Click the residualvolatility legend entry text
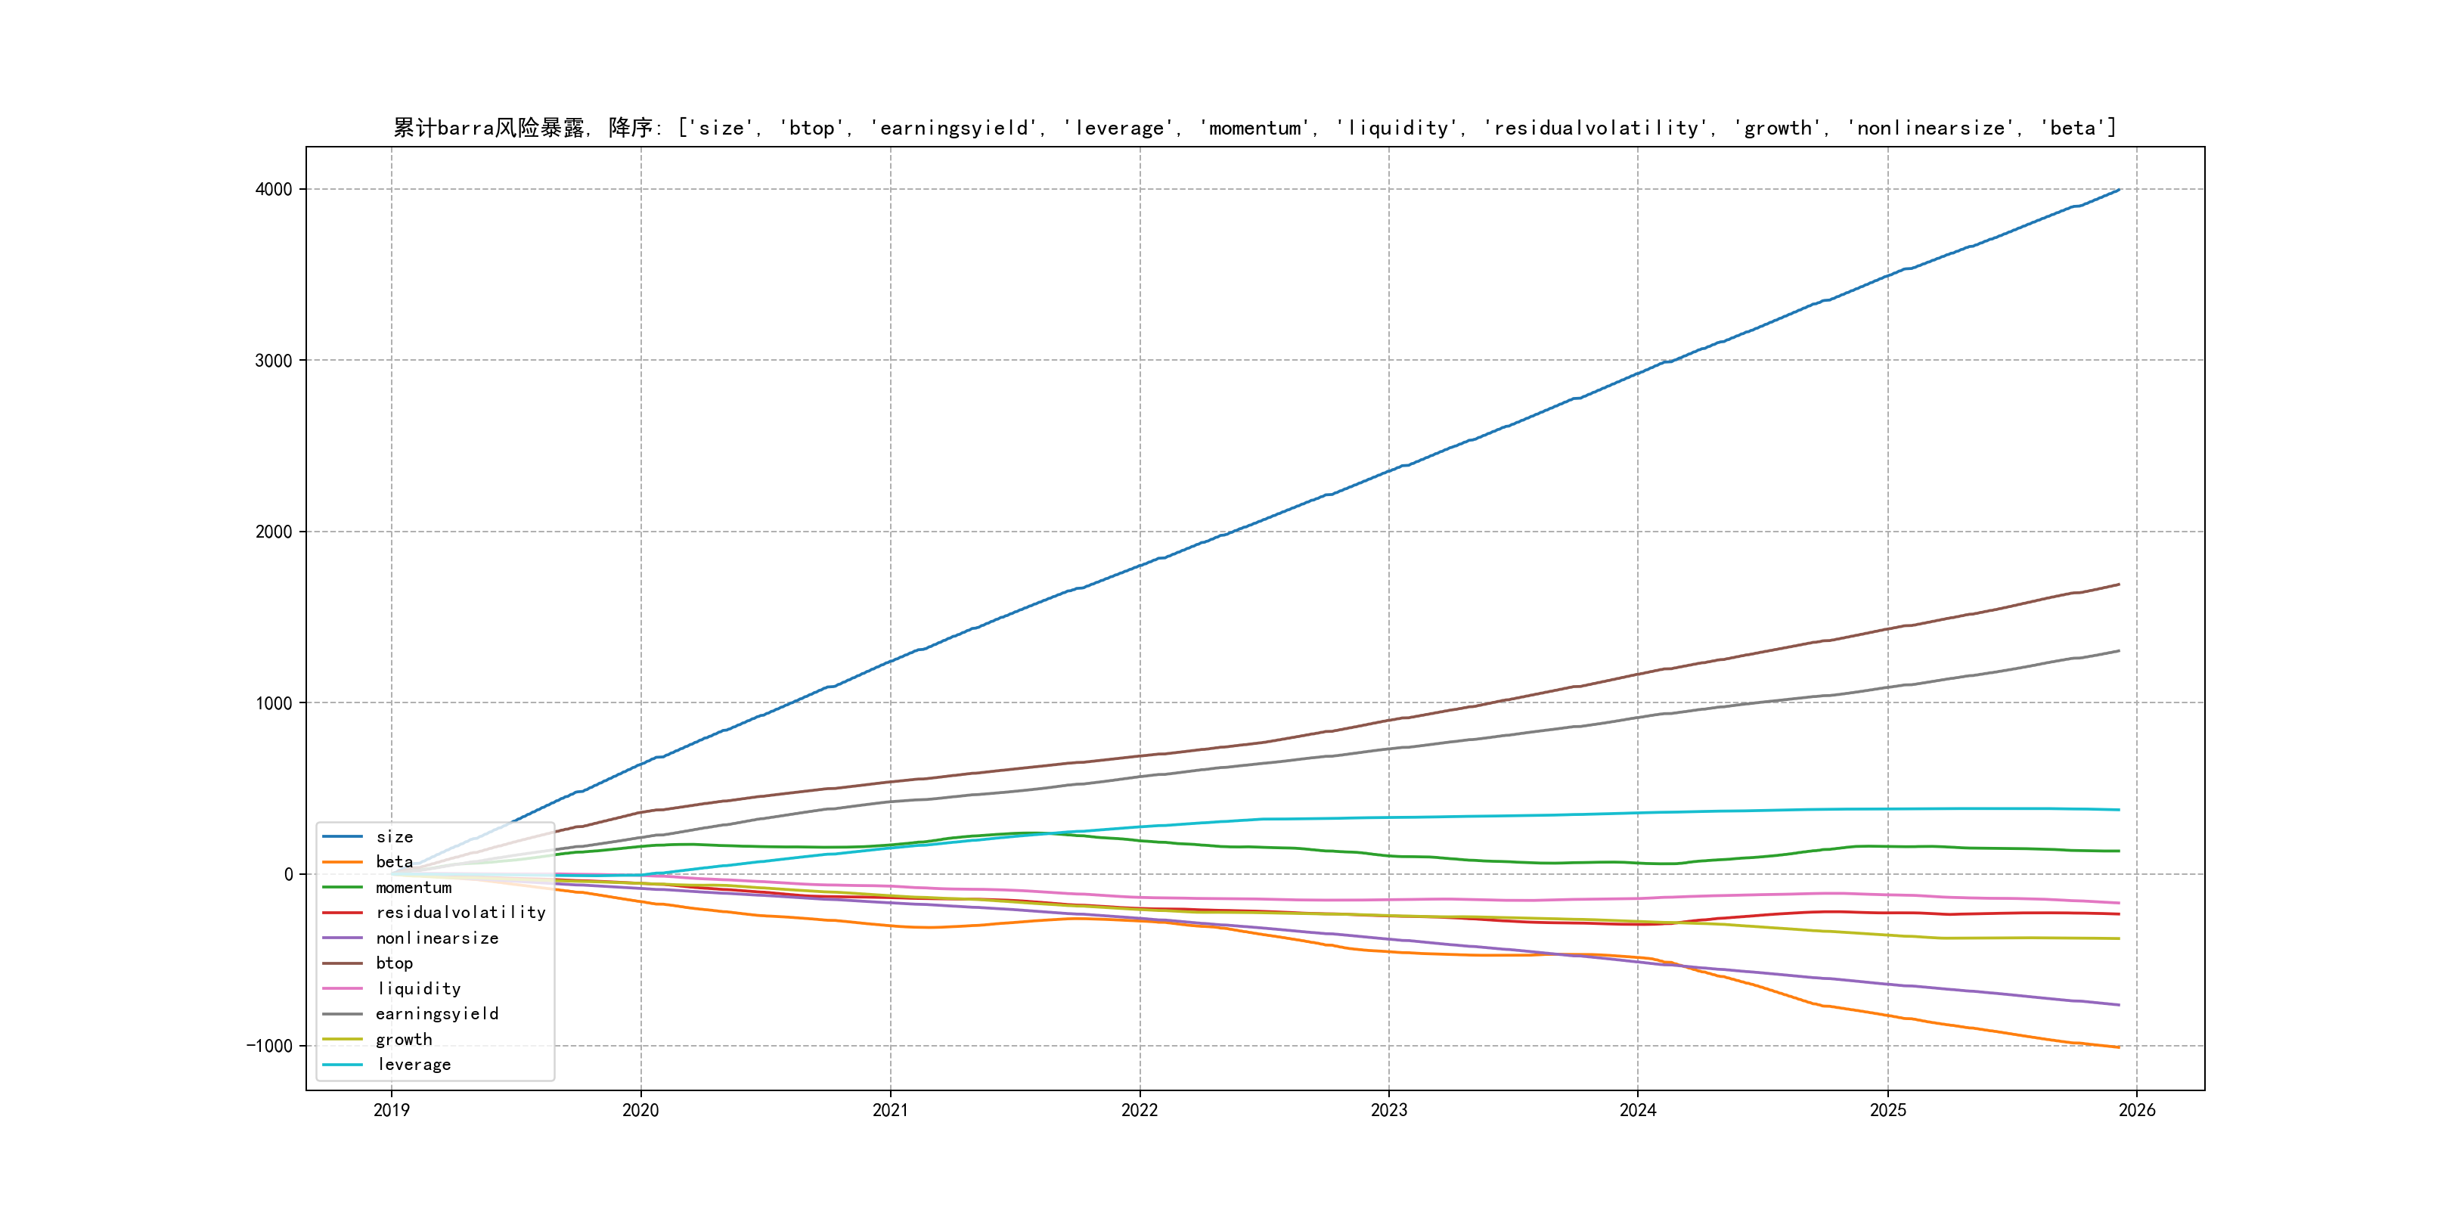 pyautogui.click(x=461, y=912)
